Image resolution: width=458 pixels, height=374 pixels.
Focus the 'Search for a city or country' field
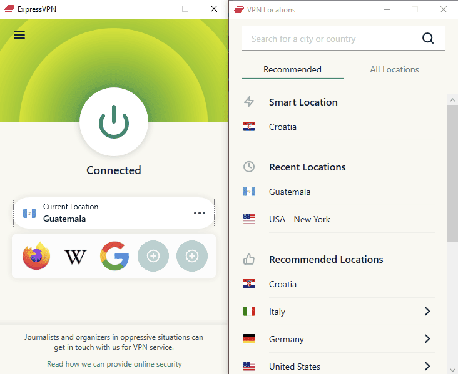(x=343, y=38)
